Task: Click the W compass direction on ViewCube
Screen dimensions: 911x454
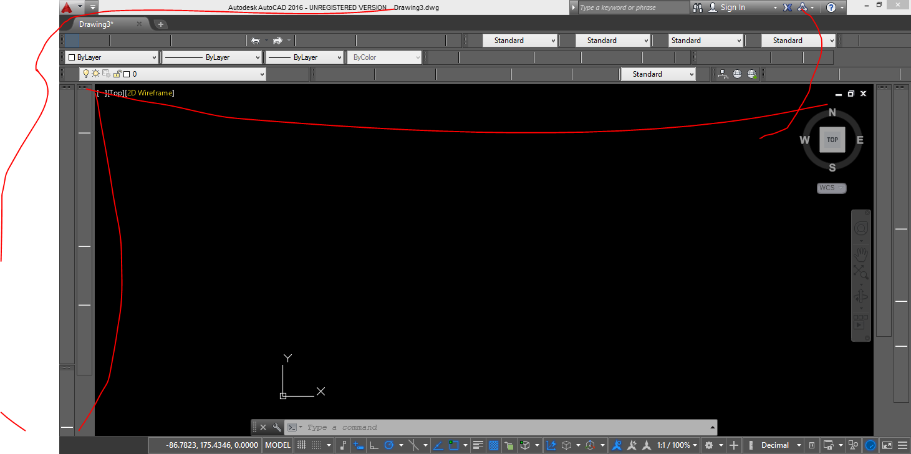Action: point(805,140)
